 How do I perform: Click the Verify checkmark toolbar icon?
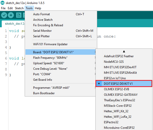(x=4, y=15)
